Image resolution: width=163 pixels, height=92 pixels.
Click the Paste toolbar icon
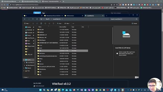point(41,24)
